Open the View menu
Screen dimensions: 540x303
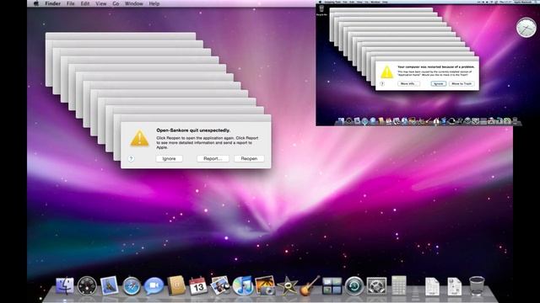(x=101, y=3)
